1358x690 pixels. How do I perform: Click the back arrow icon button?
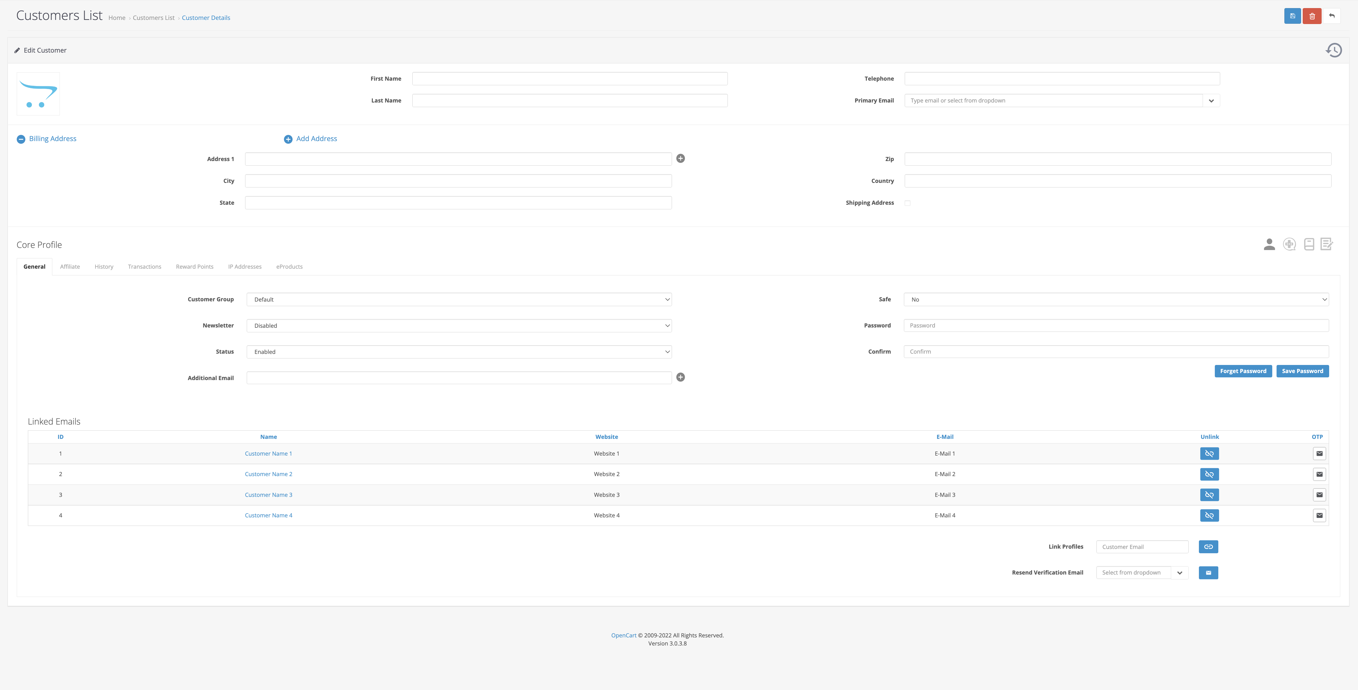click(x=1332, y=16)
